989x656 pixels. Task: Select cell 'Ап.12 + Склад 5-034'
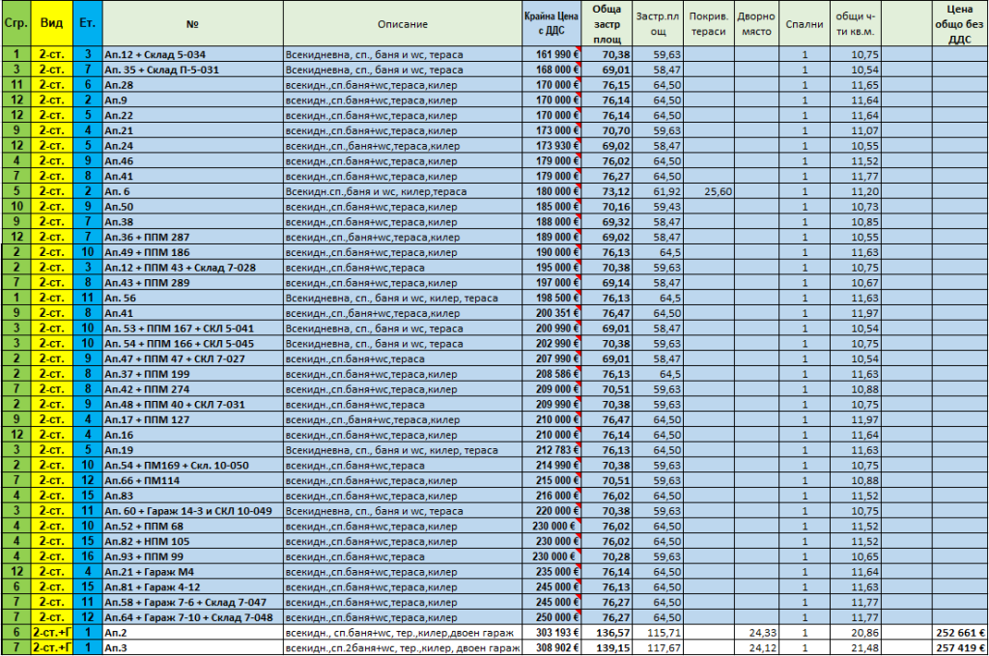click(x=192, y=55)
